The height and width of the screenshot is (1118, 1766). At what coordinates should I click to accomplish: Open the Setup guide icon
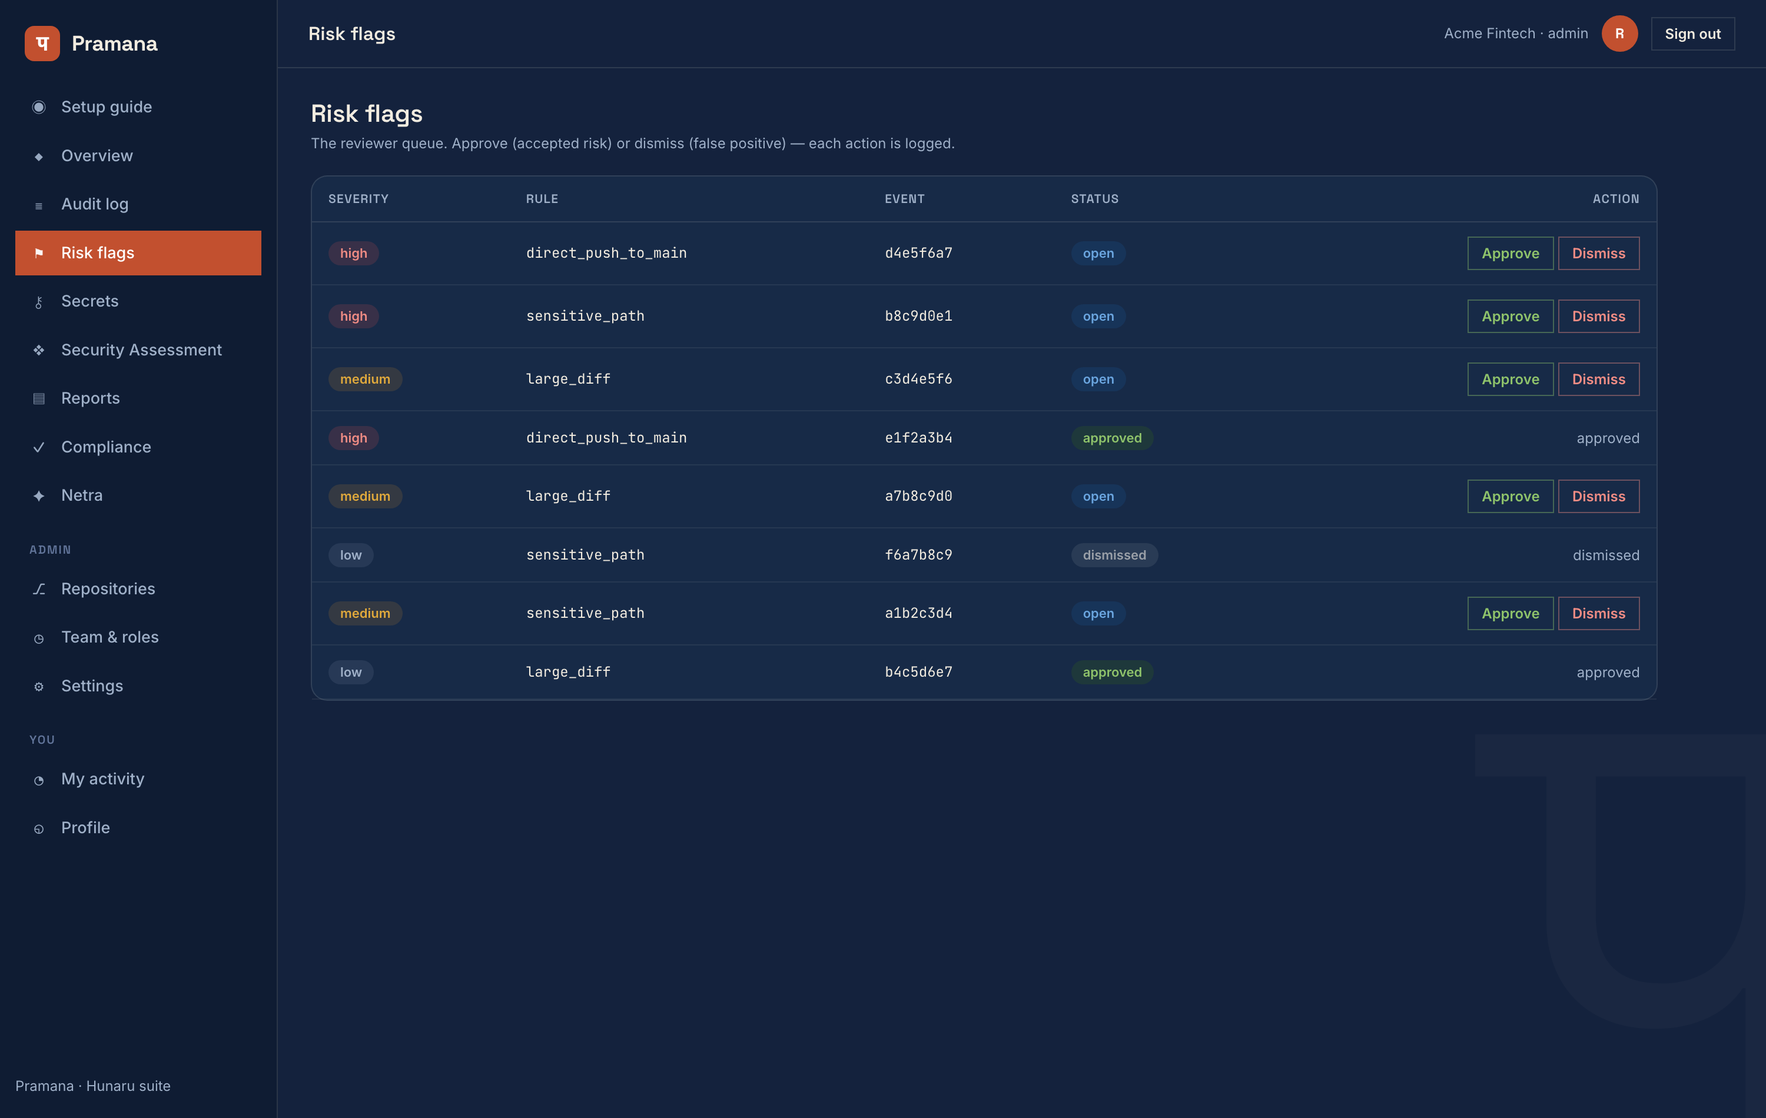click(x=39, y=107)
